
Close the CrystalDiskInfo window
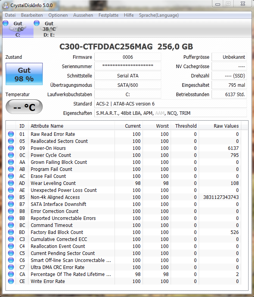(x=243, y=4)
